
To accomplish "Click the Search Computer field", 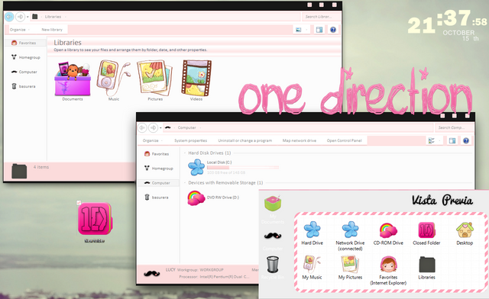I will pos(453,127).
